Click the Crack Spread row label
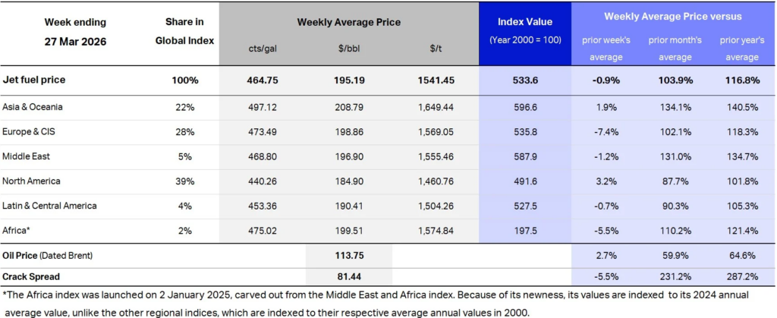 pyautogui.click(x=30, y=278)
